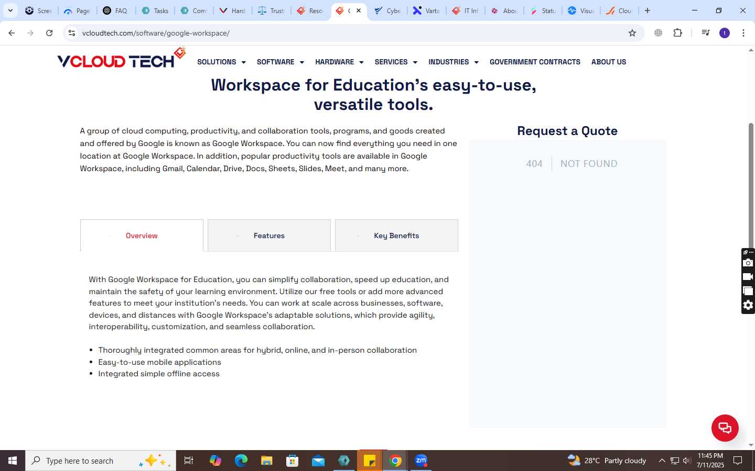The height and width of the screenshot is (471, 755).
Task: Open Task View on the taskbar
Action: (x=189, y=461)
